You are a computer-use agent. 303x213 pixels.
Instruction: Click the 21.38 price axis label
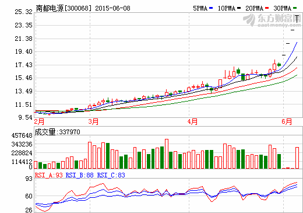pyautogui.click(x=23, y=39)
